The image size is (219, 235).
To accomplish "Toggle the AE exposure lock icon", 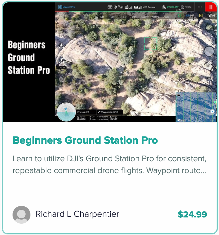I will [212, 15].
